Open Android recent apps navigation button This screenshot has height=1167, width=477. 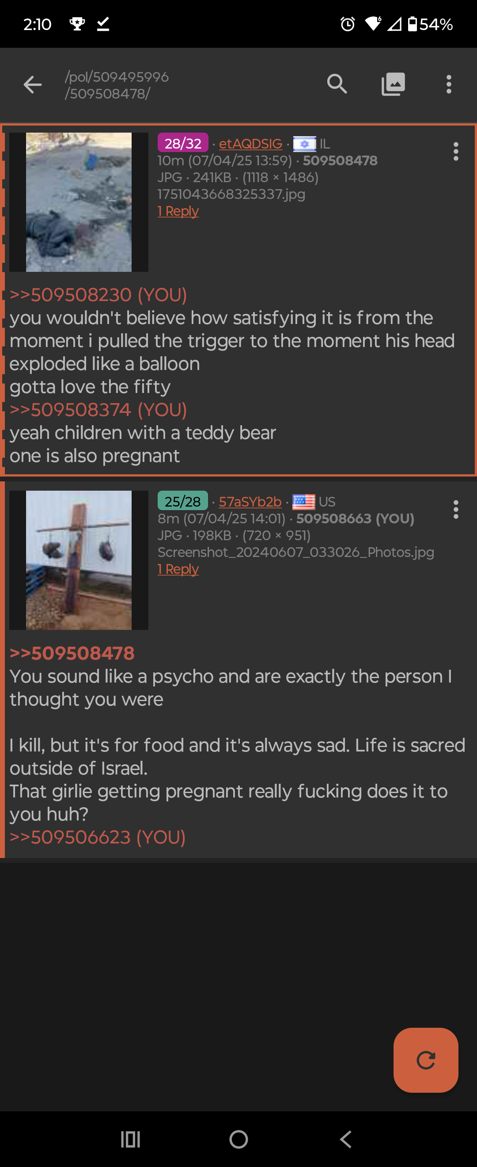(x=130, y=1139)
